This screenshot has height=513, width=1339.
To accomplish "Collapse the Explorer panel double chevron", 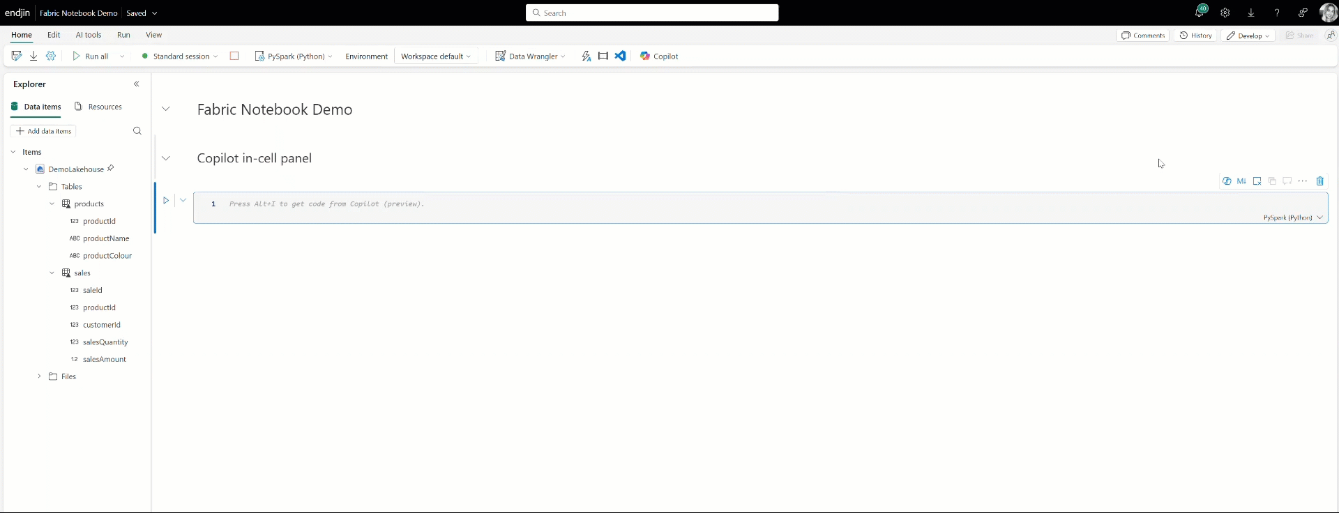I will (137, 84).
